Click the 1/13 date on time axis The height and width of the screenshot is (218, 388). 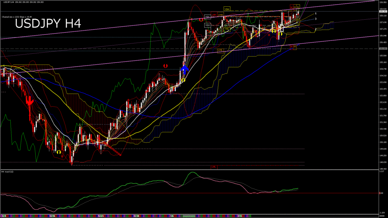click(240, 216)
